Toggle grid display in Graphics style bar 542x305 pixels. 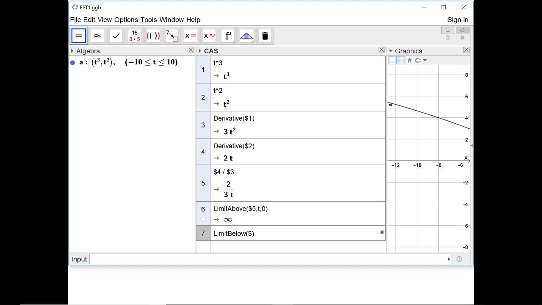401,61
